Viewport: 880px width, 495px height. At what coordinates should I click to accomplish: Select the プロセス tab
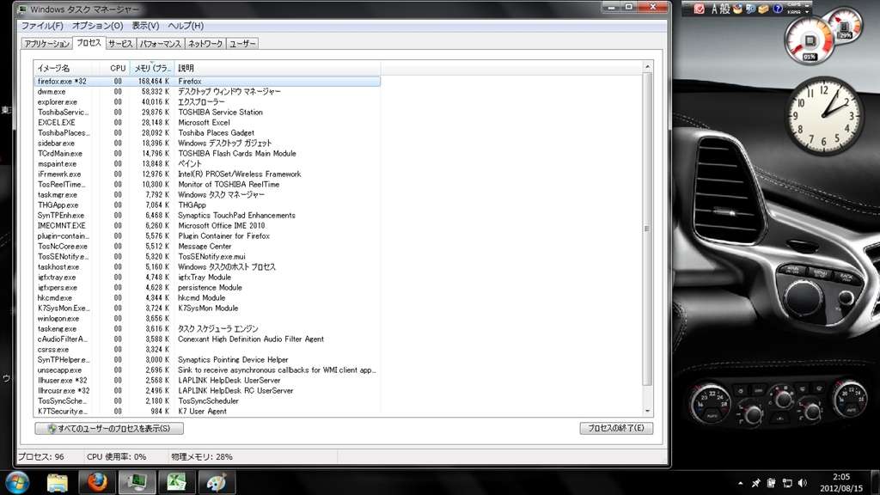pos(89,43)
